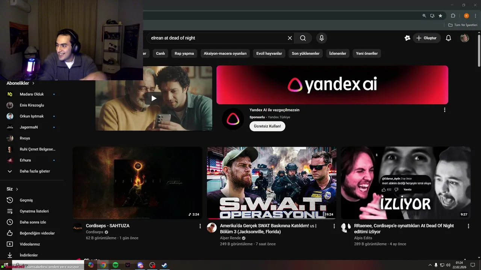Open Beğendiğim videolar

tap(32, 233)
